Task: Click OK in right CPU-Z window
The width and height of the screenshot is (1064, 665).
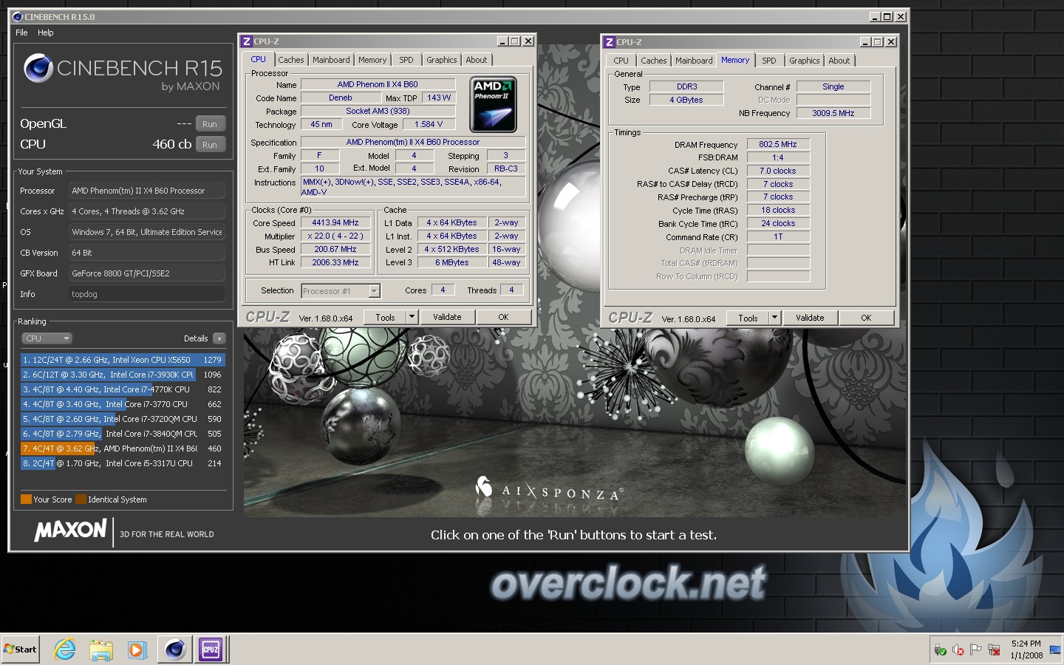Action: [x=866, y=318]
